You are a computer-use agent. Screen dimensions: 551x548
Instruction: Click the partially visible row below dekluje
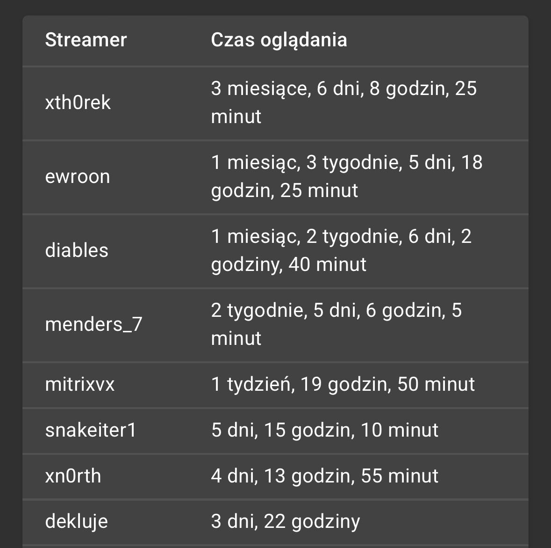[x=275, y=546]
